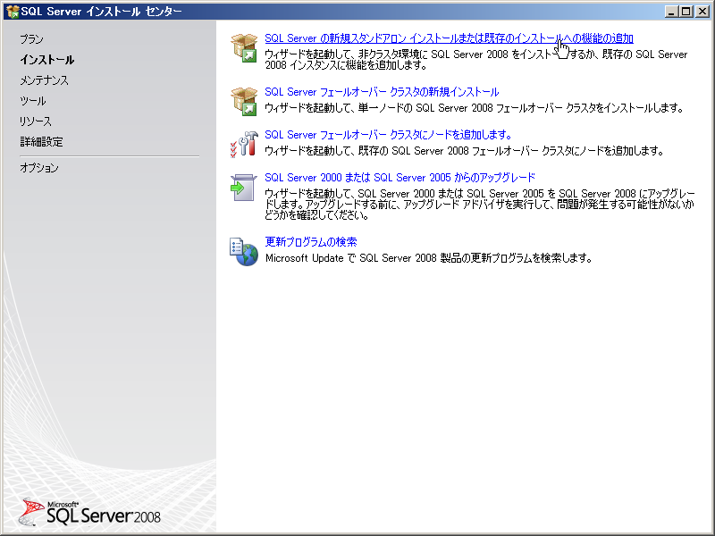Click the upgrade from SQL Server 2000/2005 icon
715x536 pixels.
click(244, 188)
